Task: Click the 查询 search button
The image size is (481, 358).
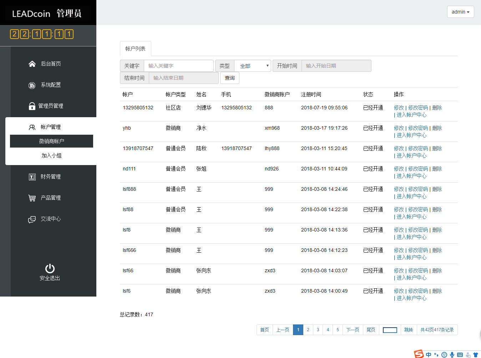Action: tap(230, 78)
